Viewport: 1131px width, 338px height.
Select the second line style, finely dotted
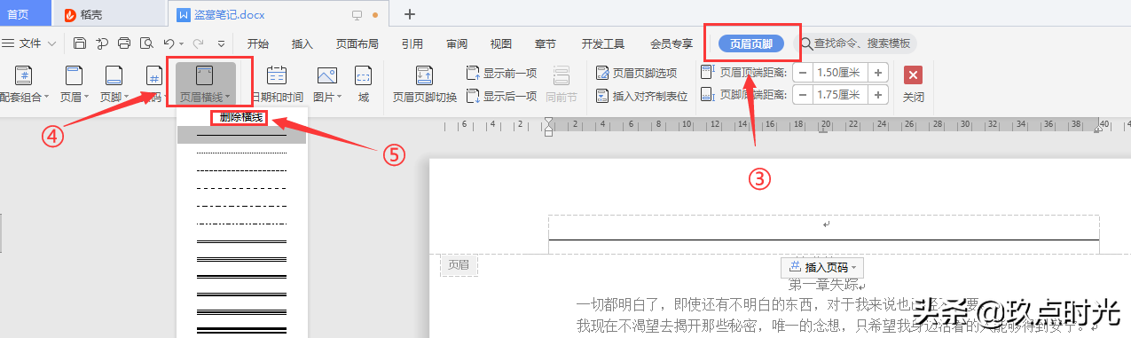coord(242,153)
